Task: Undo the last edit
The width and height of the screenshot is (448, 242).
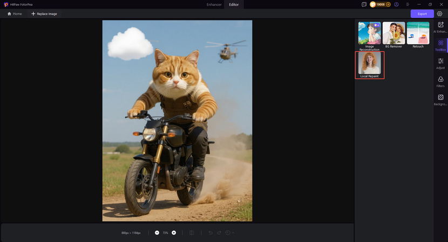Action: point(211,233)
